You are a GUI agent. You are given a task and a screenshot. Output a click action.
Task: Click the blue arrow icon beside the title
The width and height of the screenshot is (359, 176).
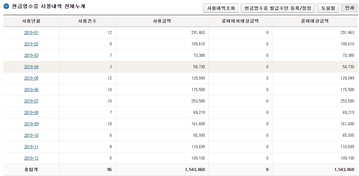6,6
